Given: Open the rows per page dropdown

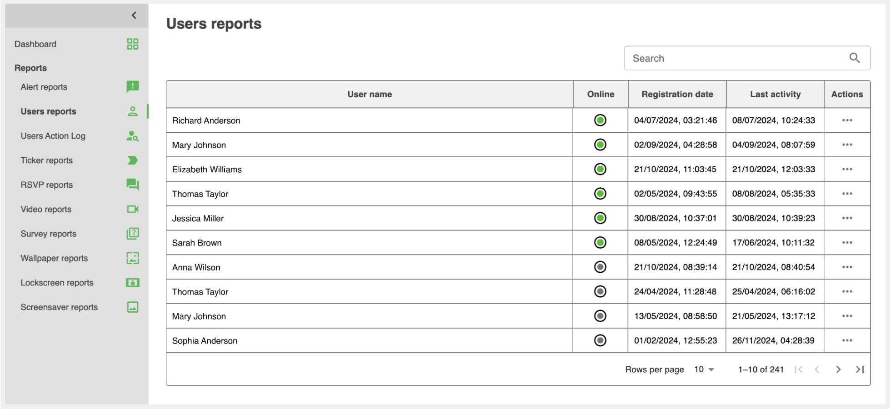Looking at the screenshot, I should pos(704,370).
